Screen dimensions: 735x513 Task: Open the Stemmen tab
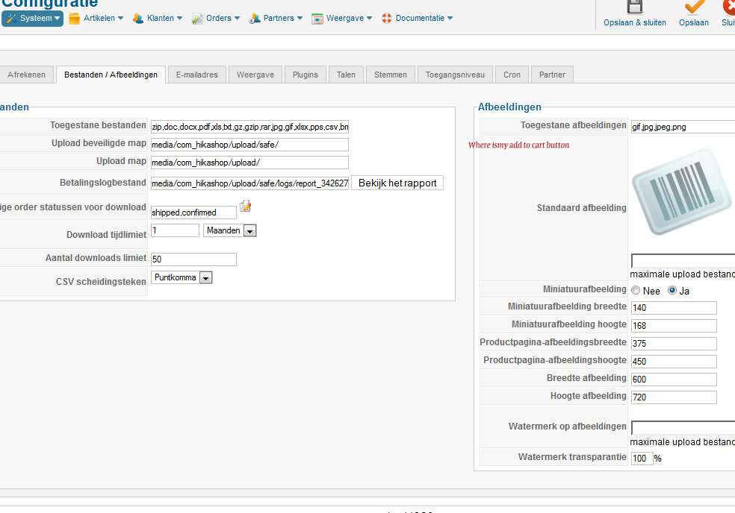point(391,75)
